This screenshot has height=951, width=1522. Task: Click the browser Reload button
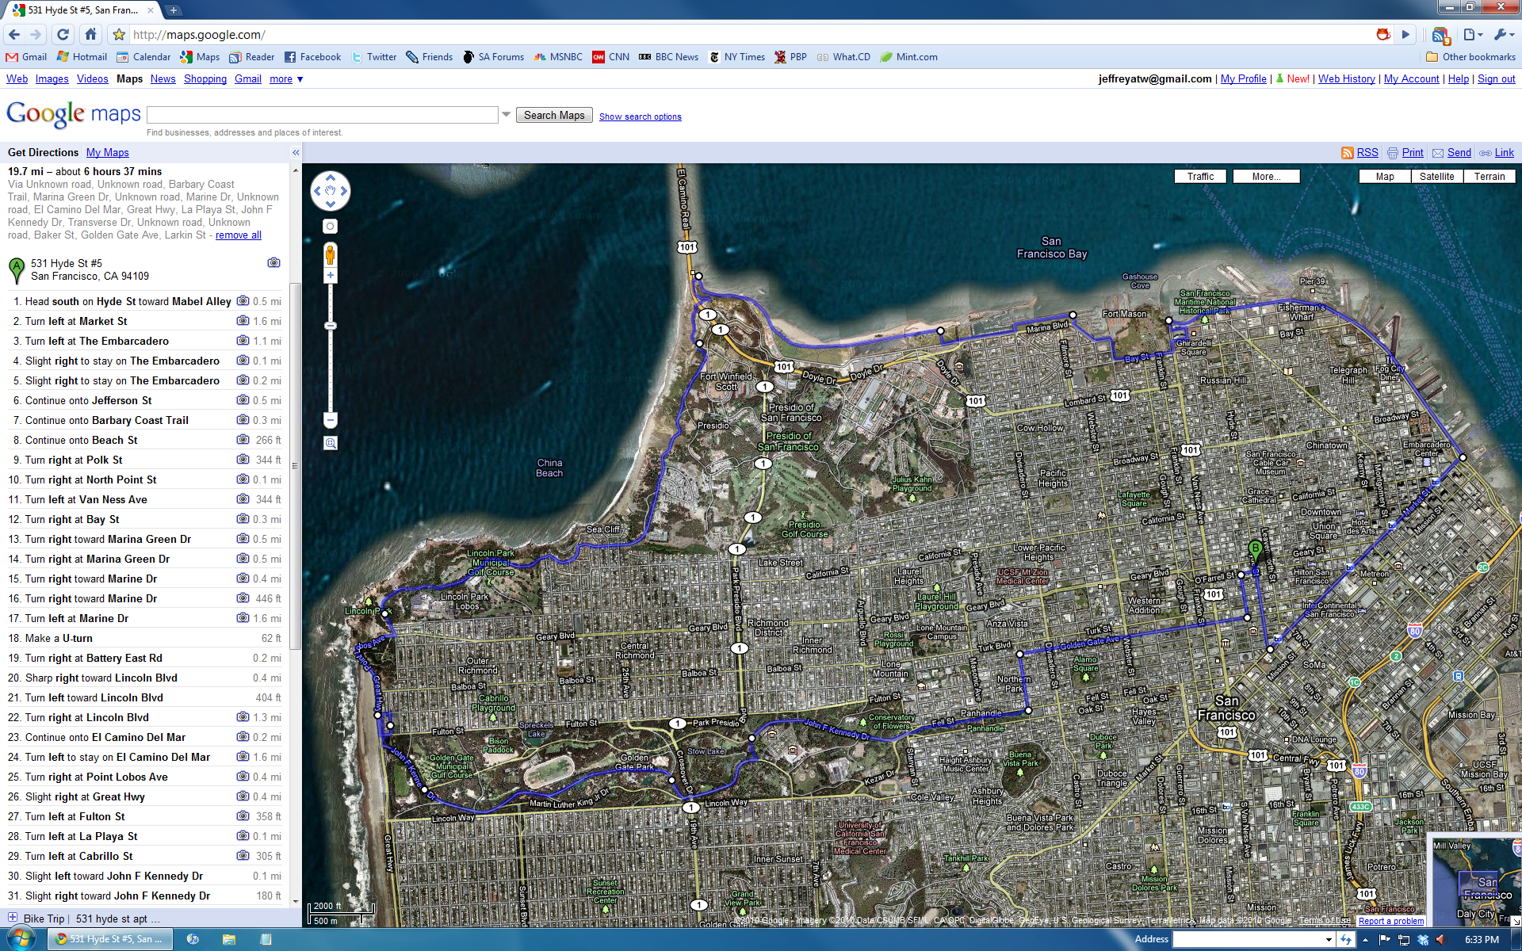click(x=63, y=34)
